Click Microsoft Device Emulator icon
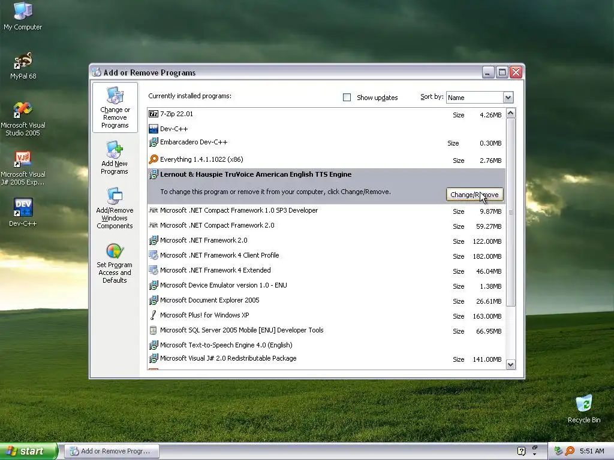The image size is (614, 460). (x=153, y=285)
